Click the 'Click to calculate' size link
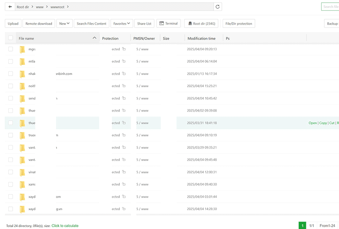This screenshot has height=229, width=339. [65, 226]
